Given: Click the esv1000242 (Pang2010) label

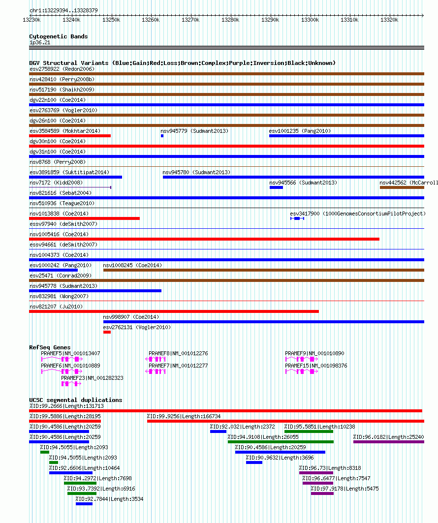Looking at the screenshot, I should click(61, 266).
